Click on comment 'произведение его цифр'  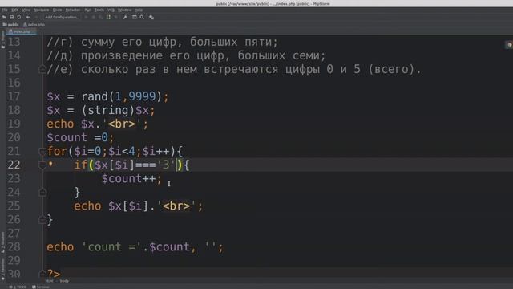(x=155, y=55)
